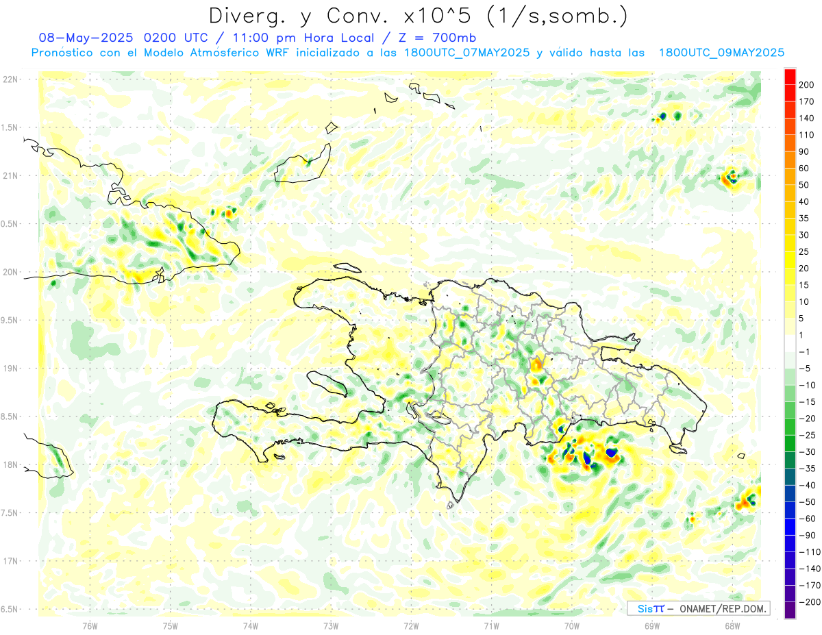The height and width of the screenshot is (635, 822).
Task: Click the '-60' color scale label
Action: tap(808, 519)
